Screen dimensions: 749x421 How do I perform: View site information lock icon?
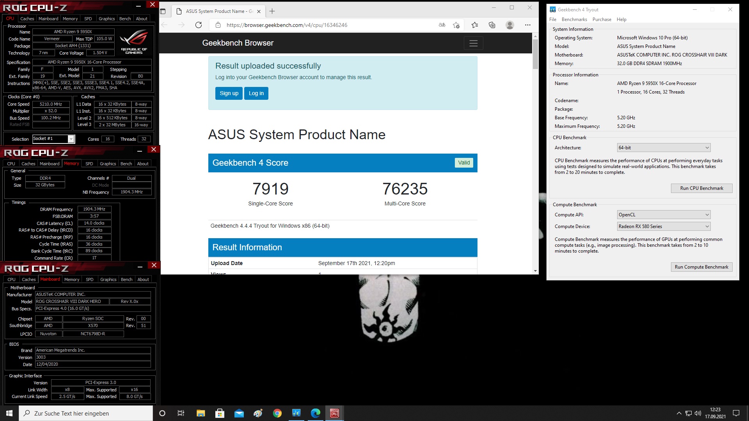coord(218,25)
